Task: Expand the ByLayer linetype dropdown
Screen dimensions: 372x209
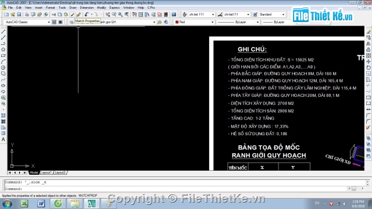Action: 238,22
